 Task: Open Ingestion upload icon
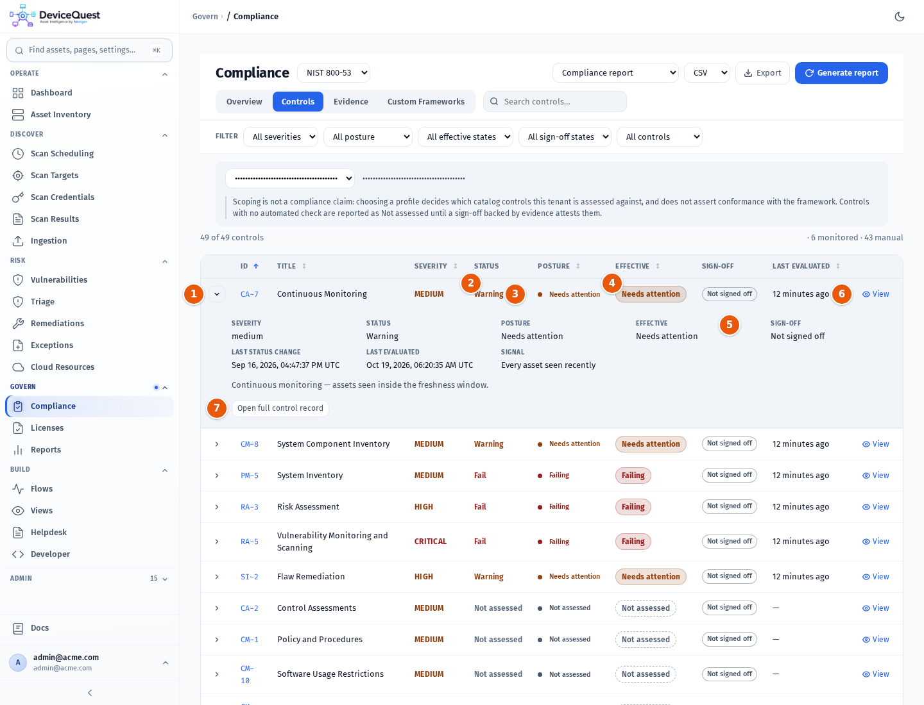pyautogui.click(x=18, y=241)
